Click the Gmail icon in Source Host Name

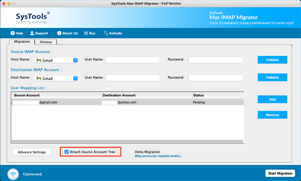[x=39, y=60]
